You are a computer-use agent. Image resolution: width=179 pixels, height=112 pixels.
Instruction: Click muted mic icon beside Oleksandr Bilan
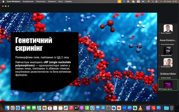(x=159, y=56)
